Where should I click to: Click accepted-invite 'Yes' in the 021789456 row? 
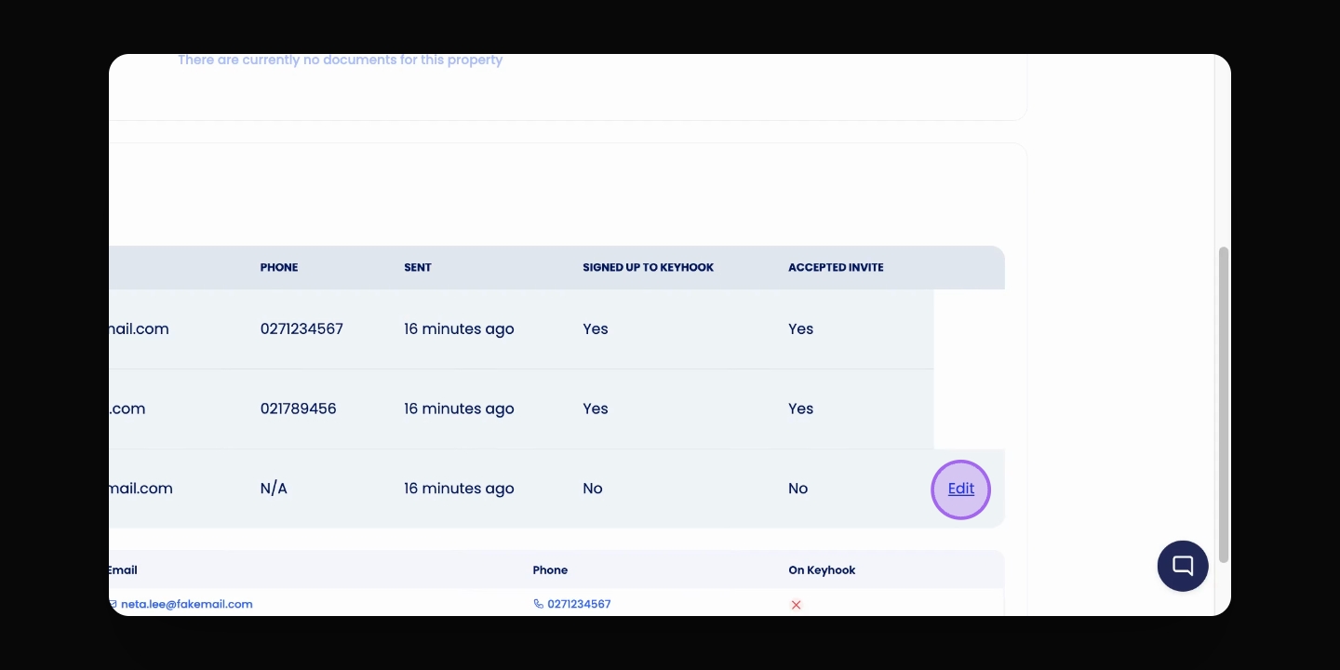tap(801, 409)
